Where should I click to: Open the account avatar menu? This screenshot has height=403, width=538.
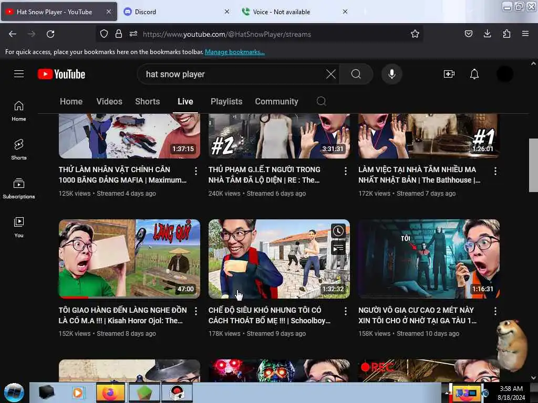(505, 74)
